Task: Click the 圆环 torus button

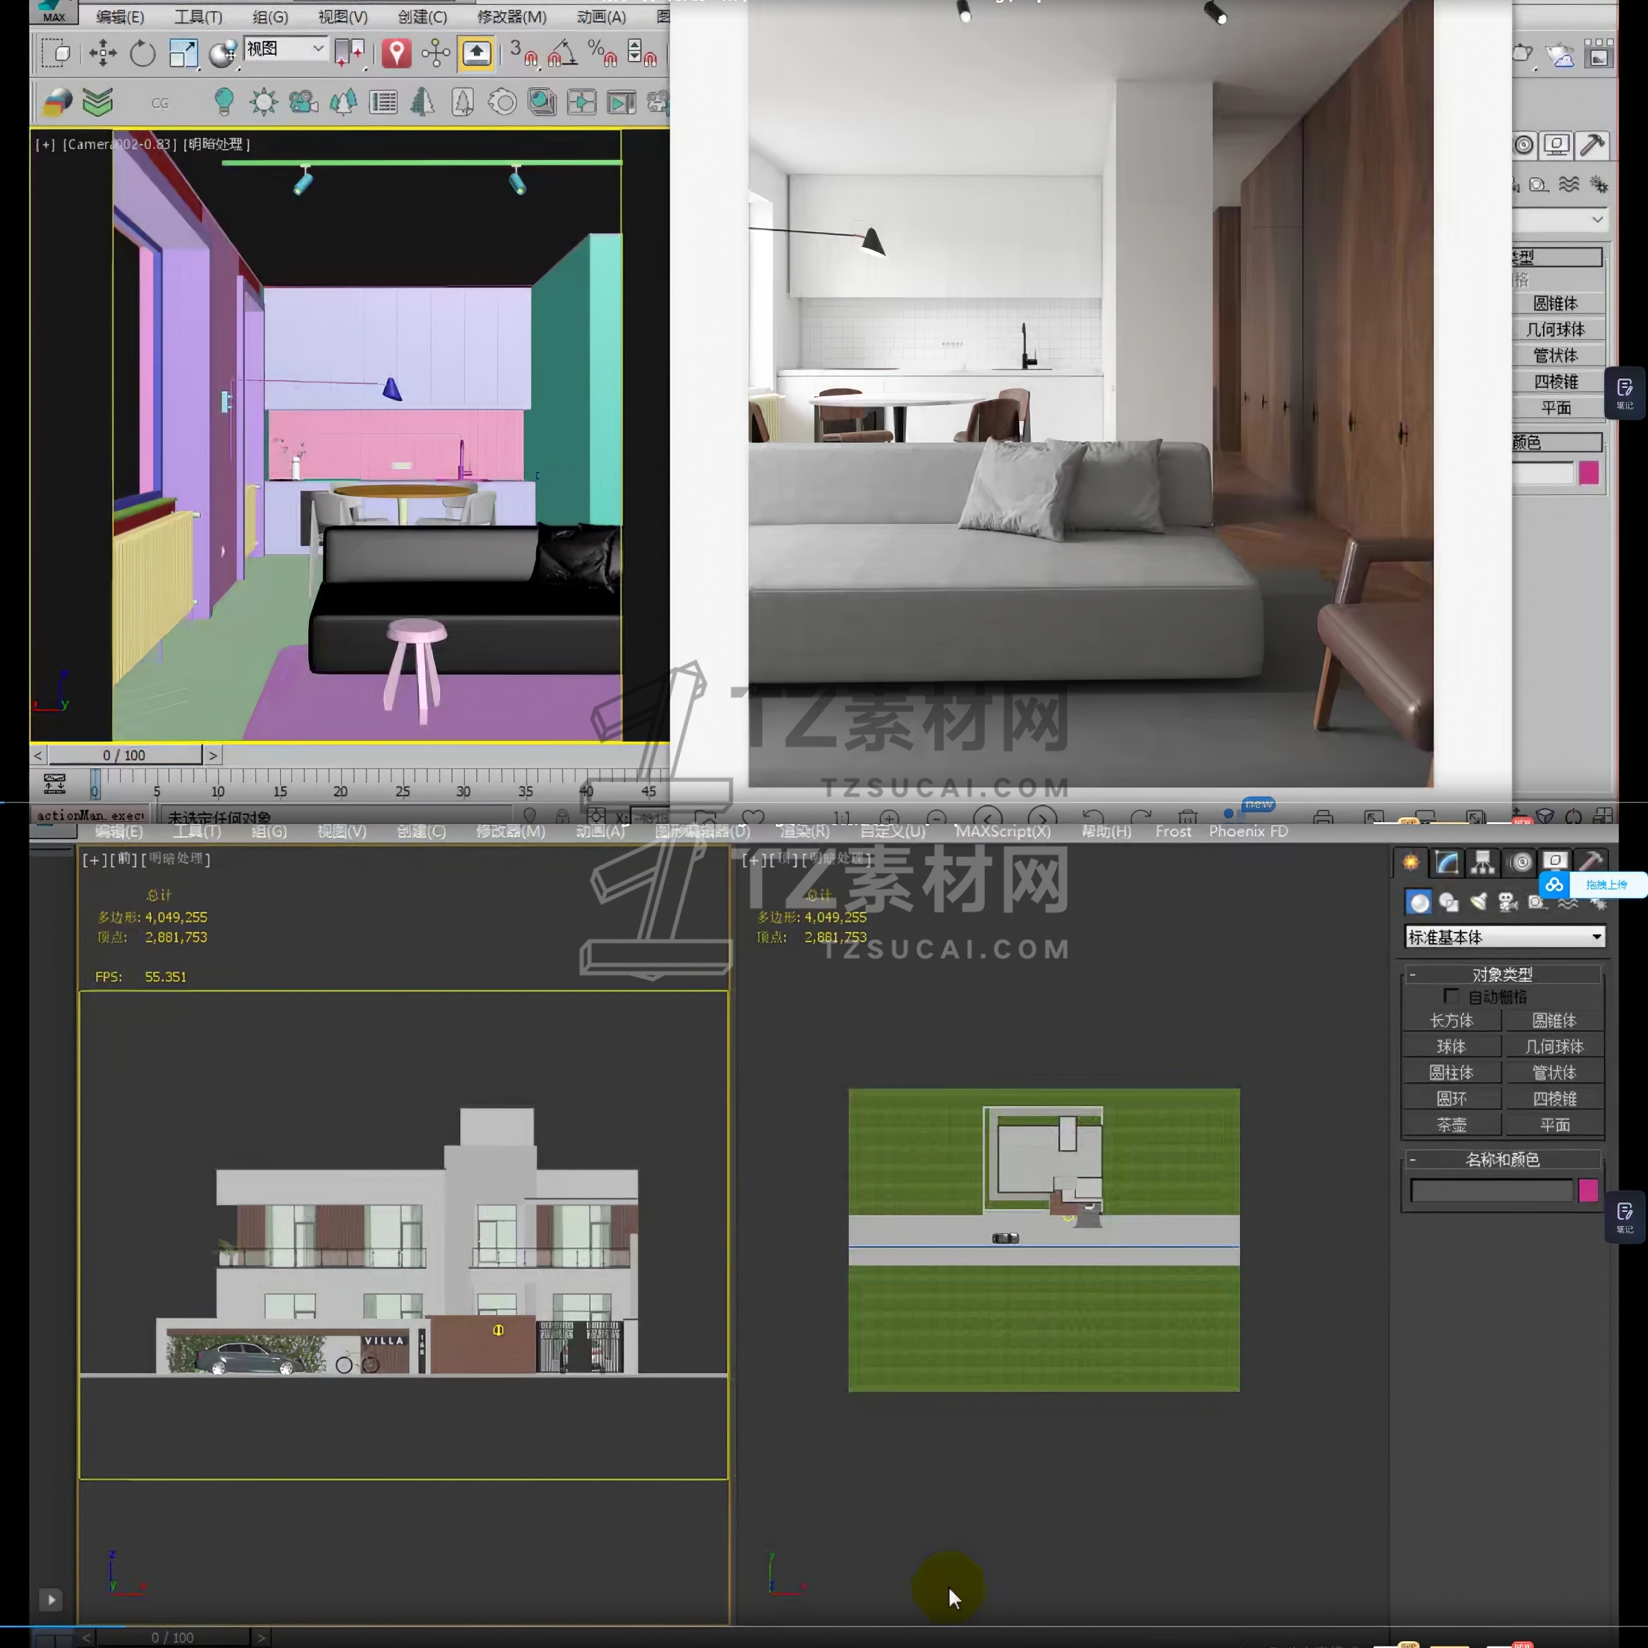Action: pos(1451,1099)
